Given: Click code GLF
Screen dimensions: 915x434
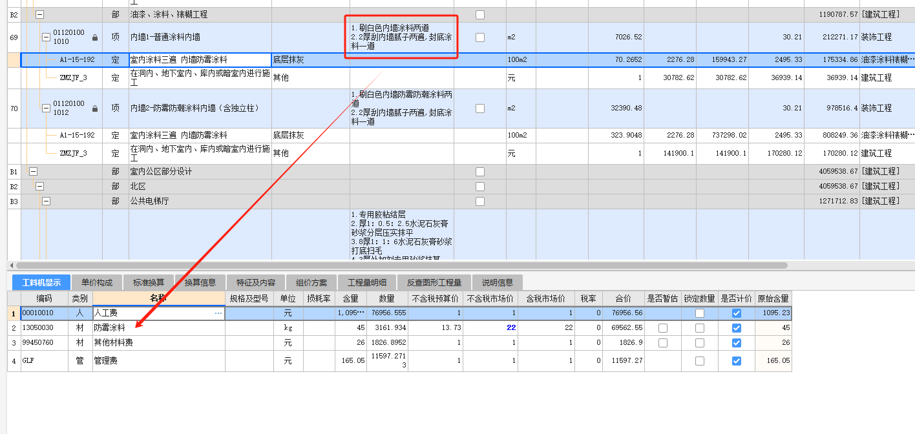Looking at the screenshot, I should pyautogui.click(x=28, y=361).
